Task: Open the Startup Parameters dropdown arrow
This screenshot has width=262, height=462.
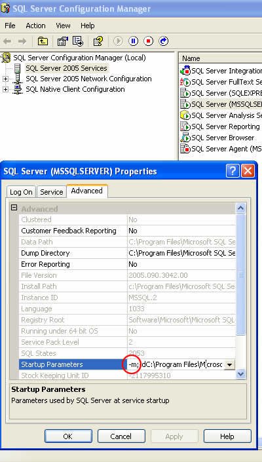Action: click(x=229, y=365)
